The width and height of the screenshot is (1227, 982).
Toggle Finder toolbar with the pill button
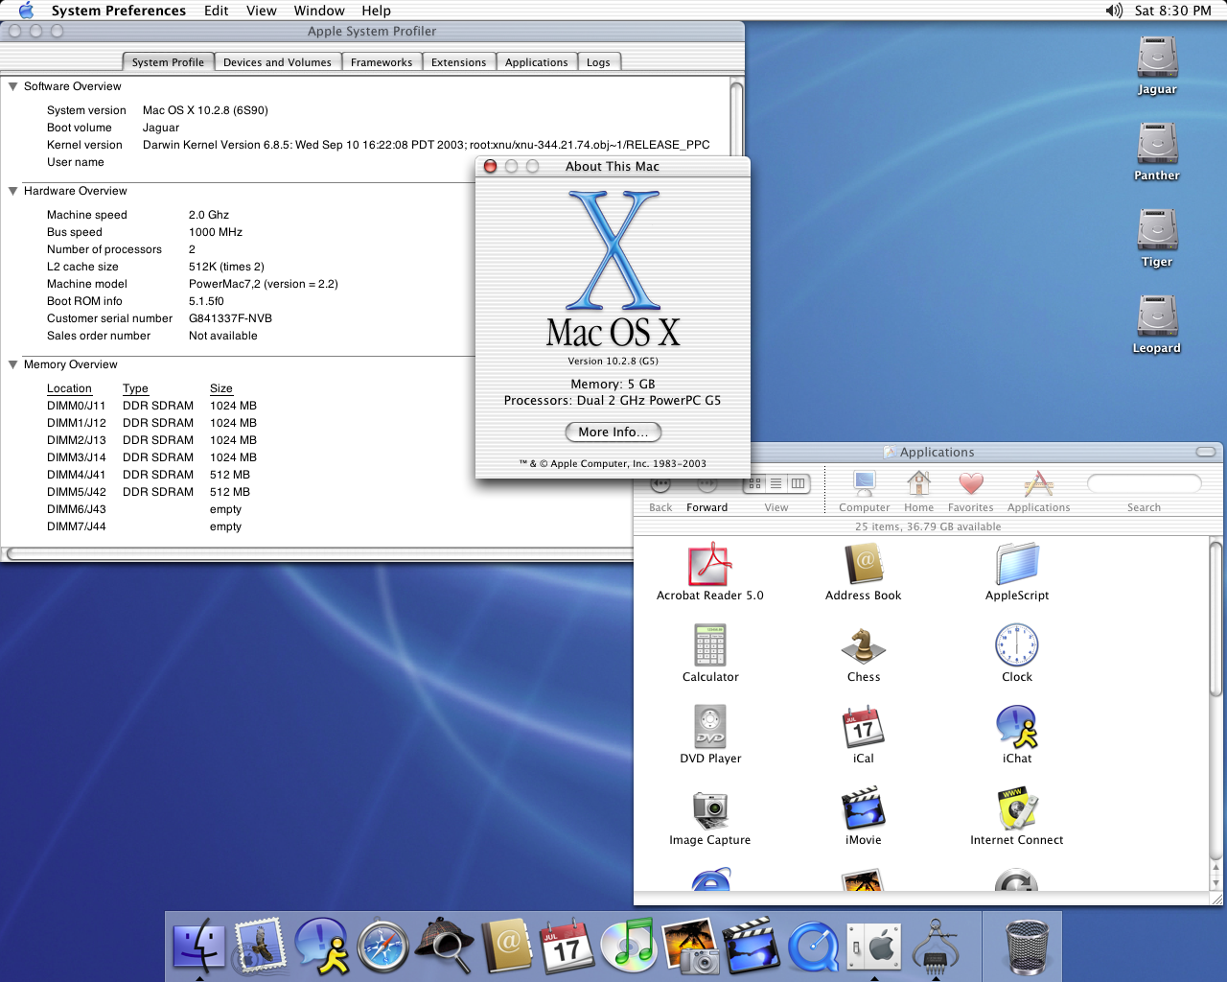click(1206, 452)
